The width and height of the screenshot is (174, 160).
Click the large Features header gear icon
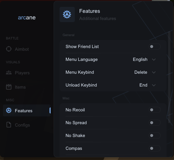coord(67,14)
